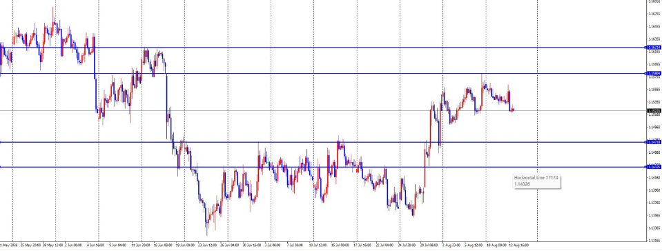Click the 12 Aug 16:00 time label
The image size is (662, 251).
pyautogui.click(x=518, y=245)
